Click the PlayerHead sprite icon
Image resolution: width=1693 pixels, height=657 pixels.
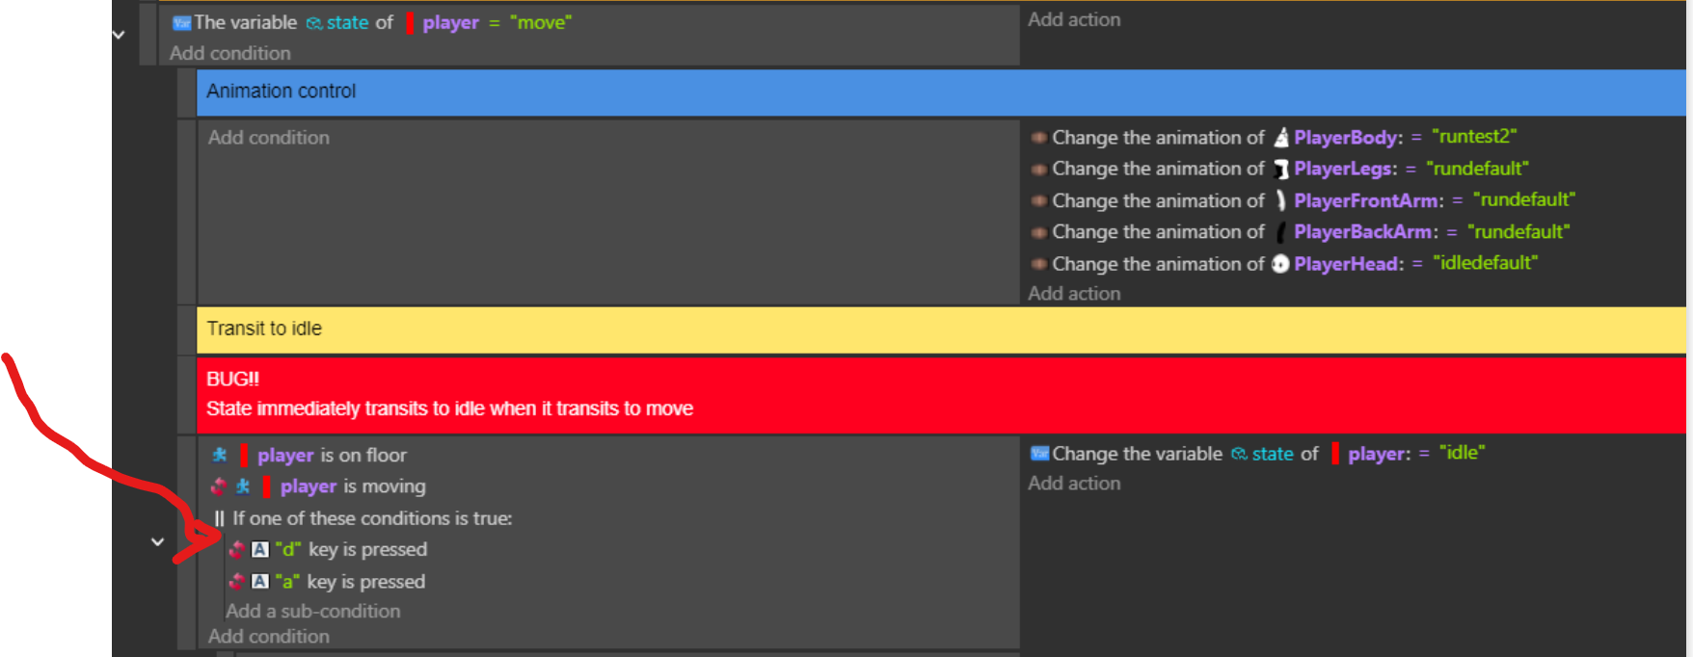tap(1280, 264)
